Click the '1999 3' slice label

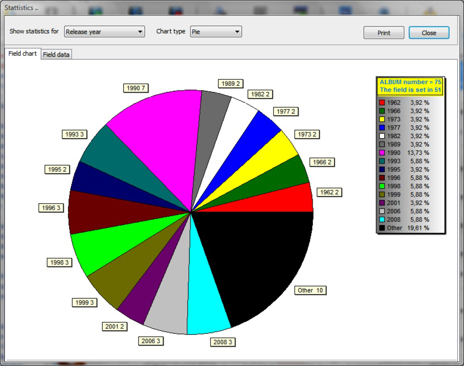pyautogui.click(x=84, y=302)
